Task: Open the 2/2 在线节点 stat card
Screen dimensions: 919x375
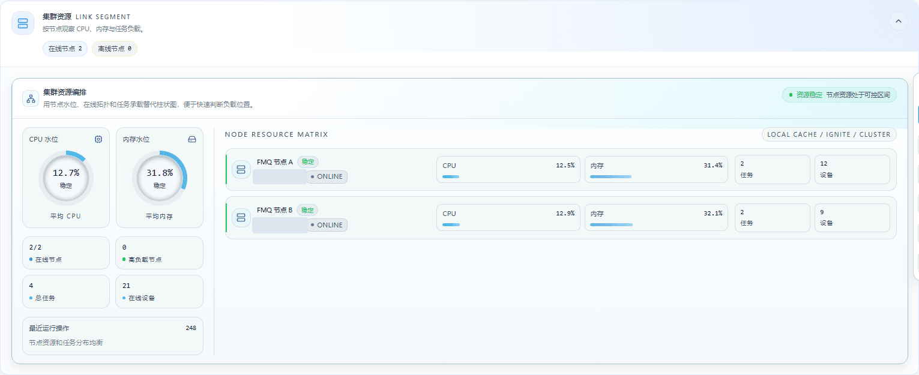Action: (x=66, y=253)
